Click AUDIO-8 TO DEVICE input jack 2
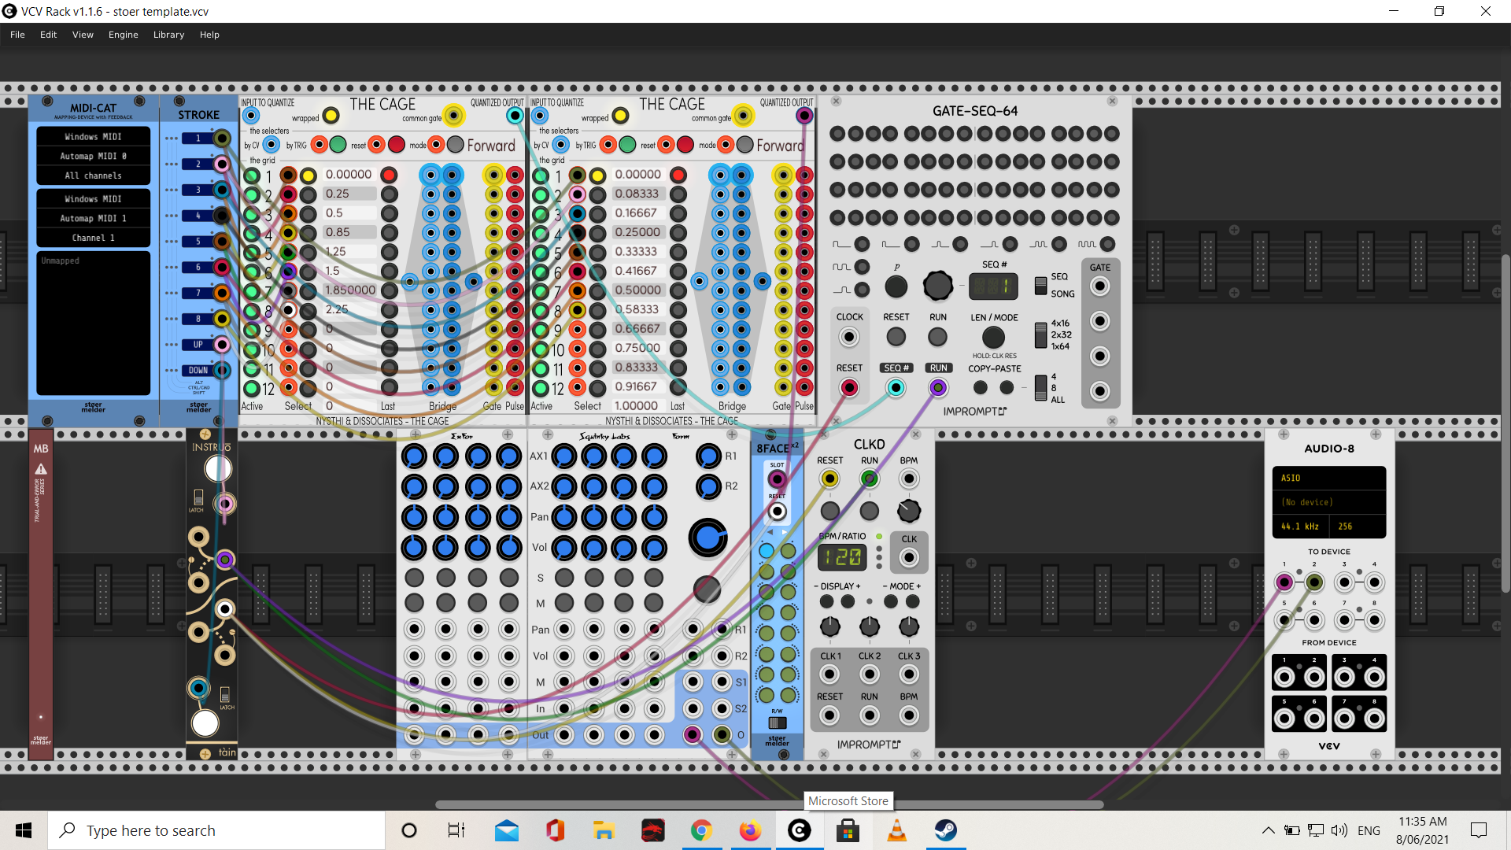1511x850 pixels. tap(1313, 582)
